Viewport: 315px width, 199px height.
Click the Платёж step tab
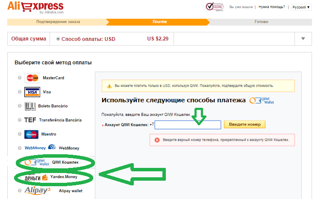coord(159,22)
